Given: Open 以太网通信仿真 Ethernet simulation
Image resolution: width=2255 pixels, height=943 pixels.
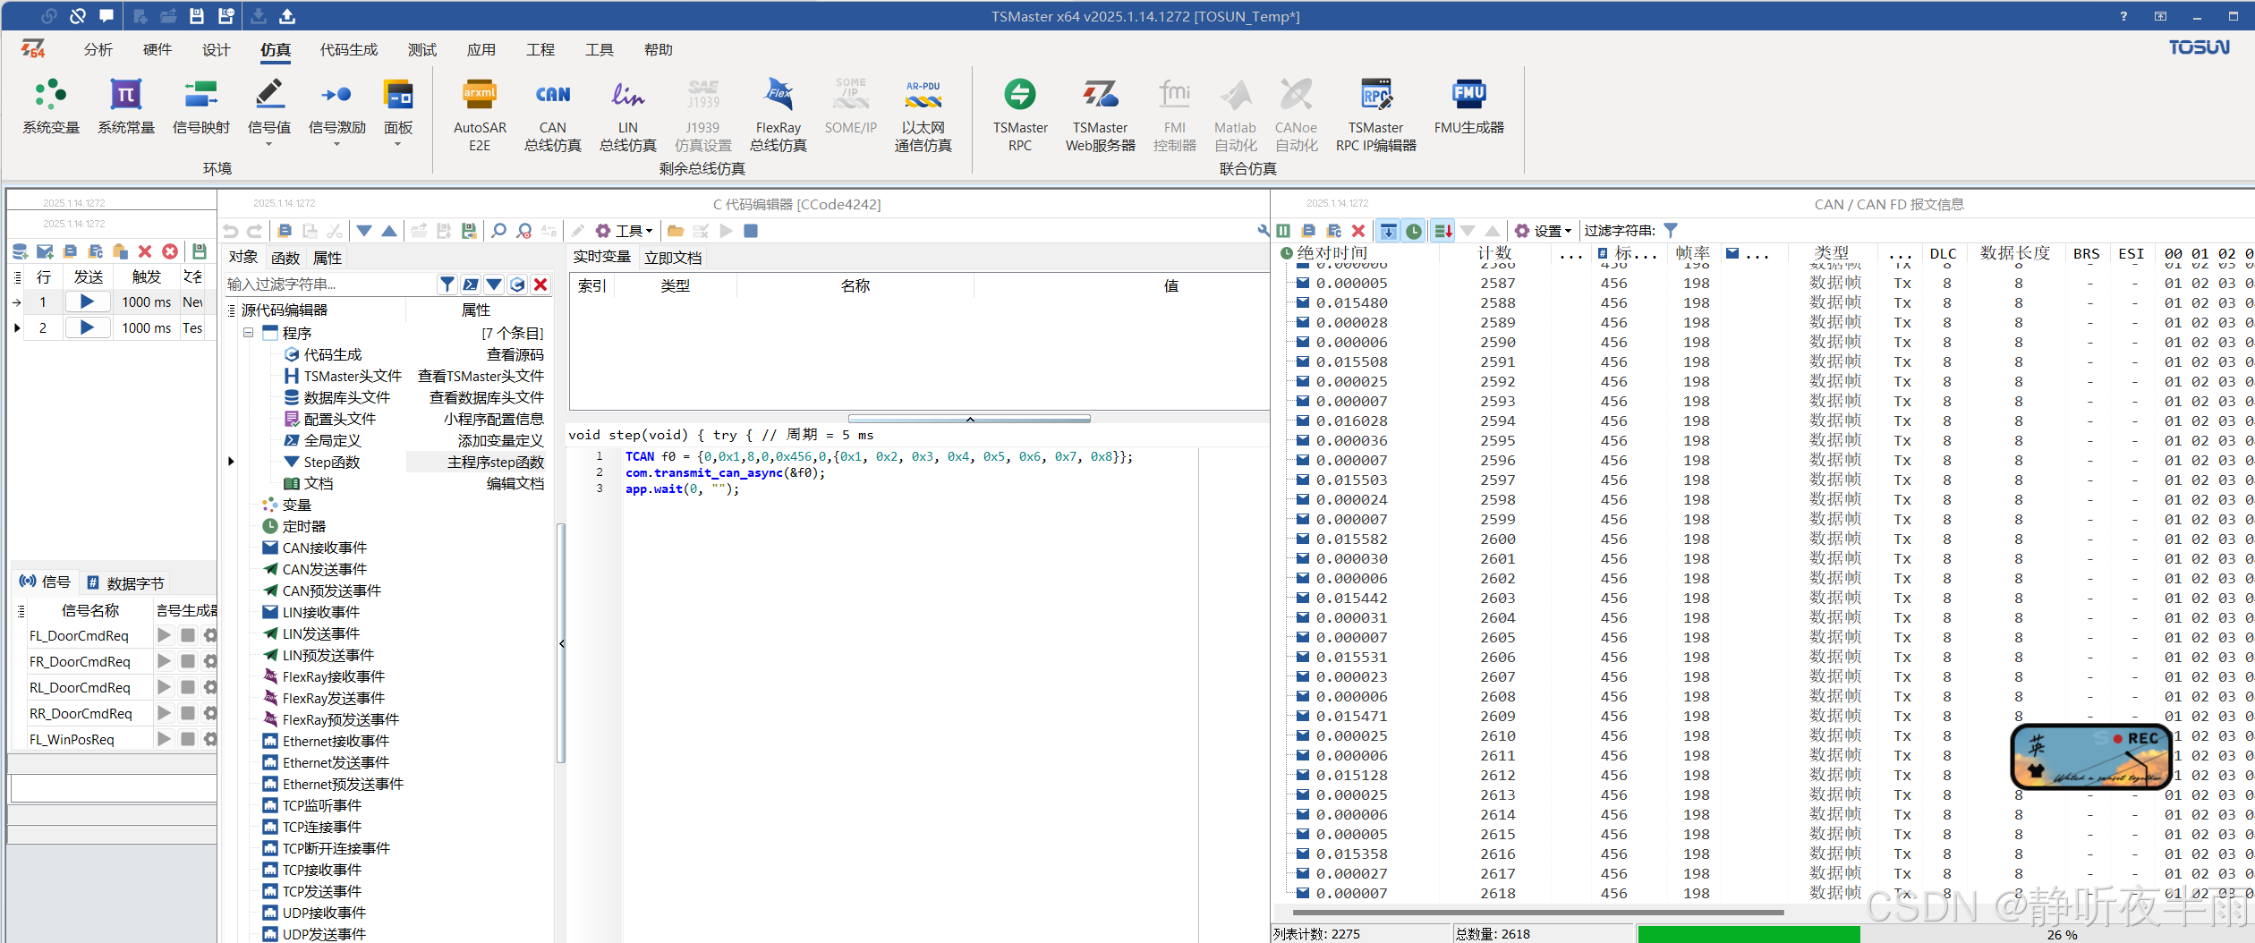Looking at the screenshot, I should (923, 115).
